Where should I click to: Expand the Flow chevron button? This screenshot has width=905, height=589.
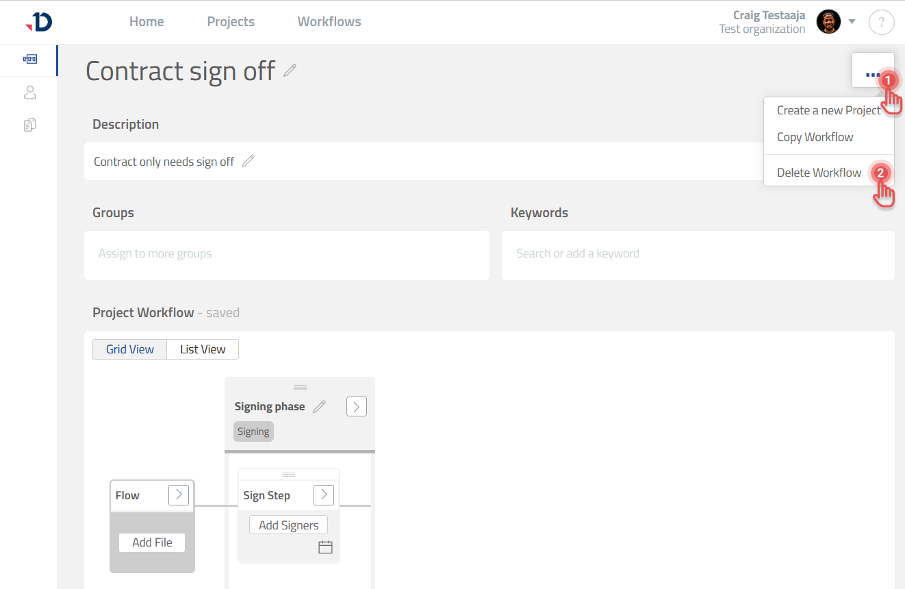click(x=178, y=495)
